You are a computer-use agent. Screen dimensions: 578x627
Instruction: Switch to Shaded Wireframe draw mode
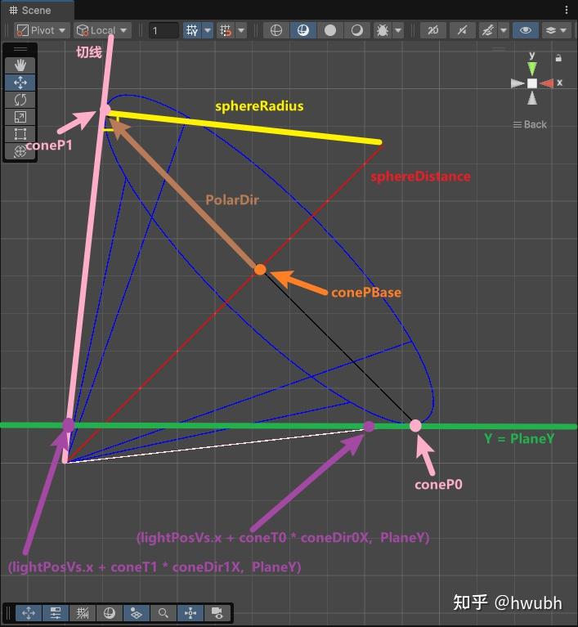[303, 30]
